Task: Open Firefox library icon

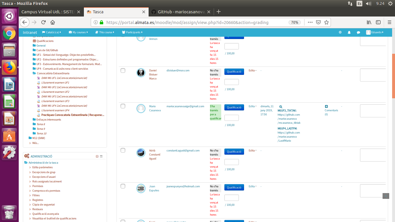Action: point(369,22)
